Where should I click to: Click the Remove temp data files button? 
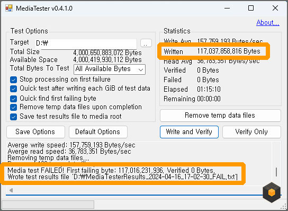[x=220, y=116]
